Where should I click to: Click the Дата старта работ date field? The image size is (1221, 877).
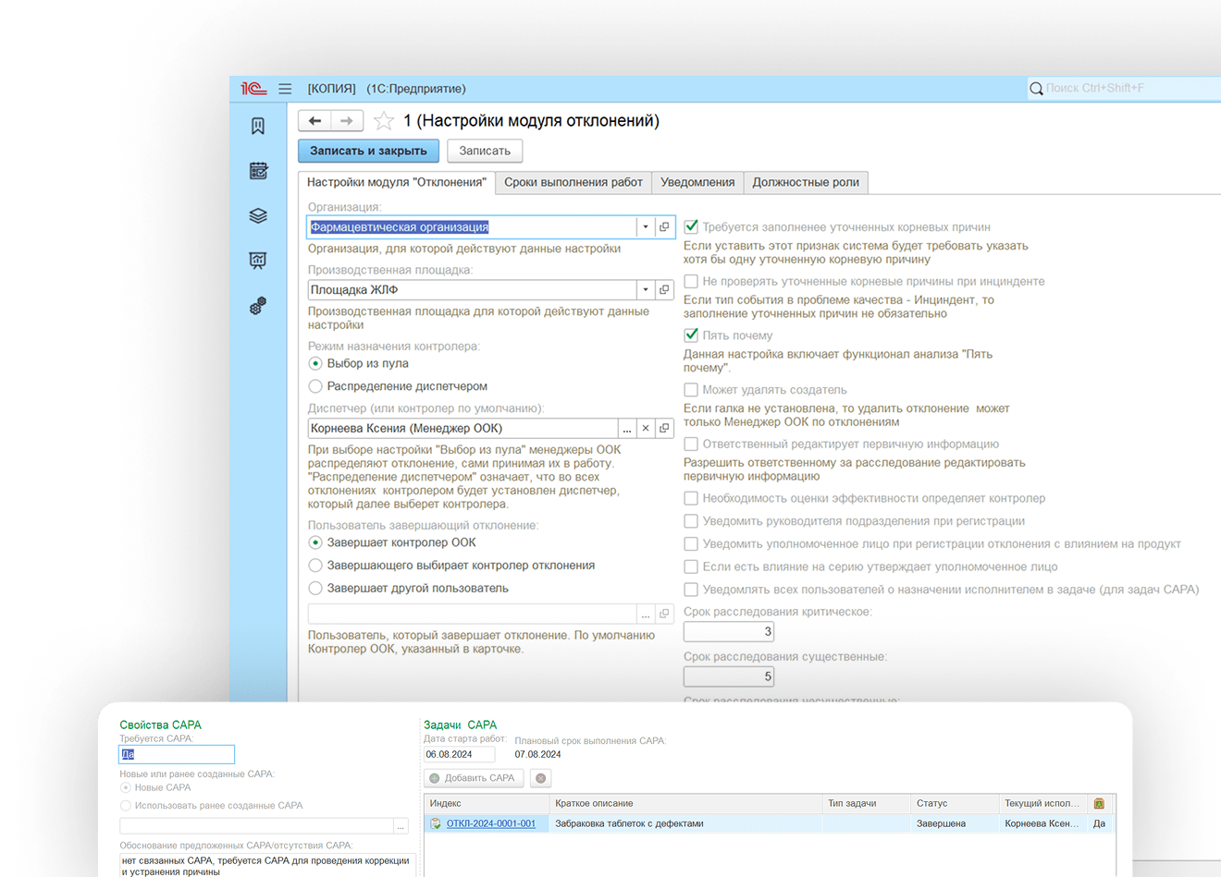coord(459,755)
